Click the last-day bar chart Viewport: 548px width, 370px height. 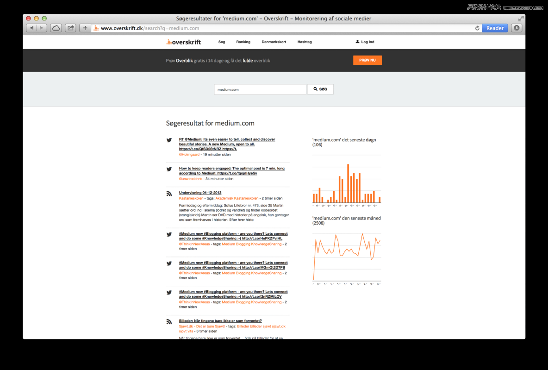click(x=346, y=181)
